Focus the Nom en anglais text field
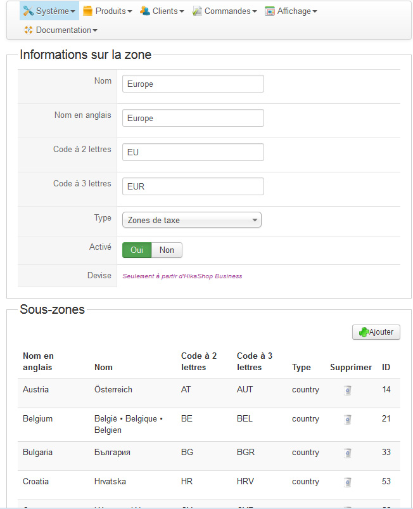 pos(193,118)
